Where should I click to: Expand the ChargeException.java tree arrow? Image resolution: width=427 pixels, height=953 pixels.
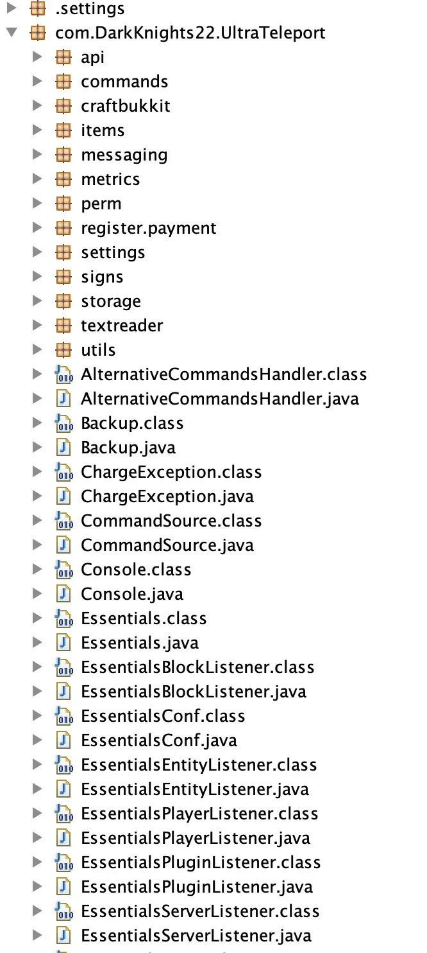[x=37, y=496]
